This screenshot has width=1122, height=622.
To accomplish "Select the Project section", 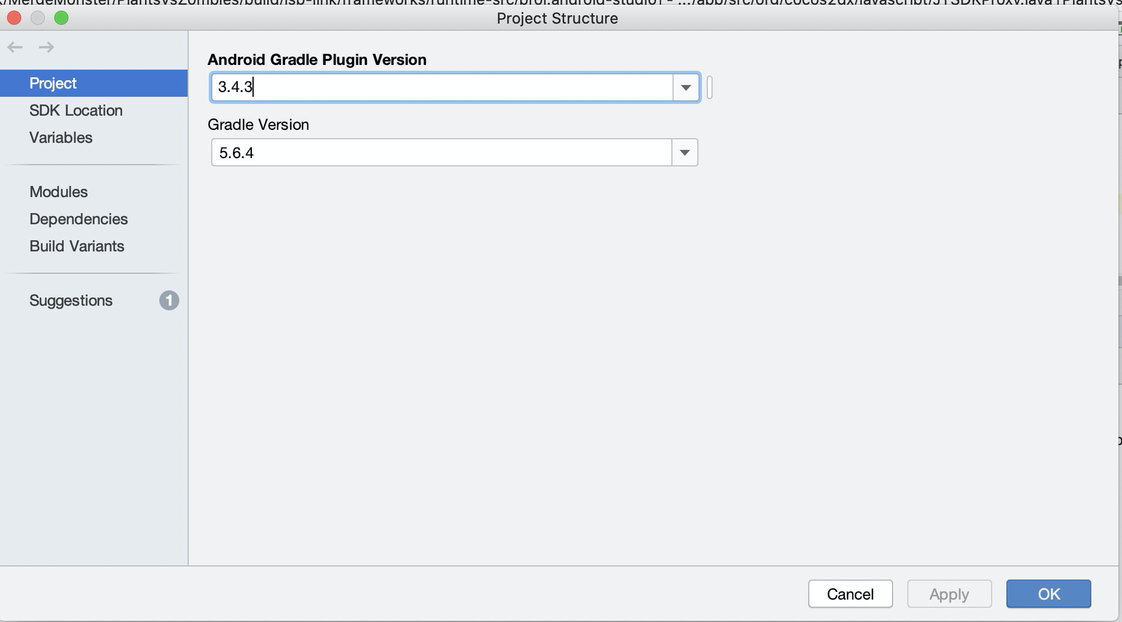I will coord(53,83).
